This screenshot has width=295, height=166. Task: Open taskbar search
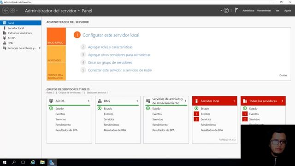14,162
